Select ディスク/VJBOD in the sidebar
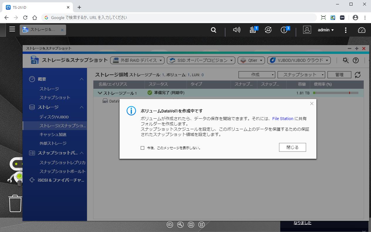This screenshot has width=371, height=232. [x=54, y=117]
